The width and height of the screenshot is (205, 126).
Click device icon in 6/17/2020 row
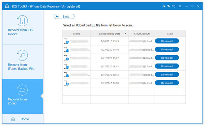[x=66, y=66]
